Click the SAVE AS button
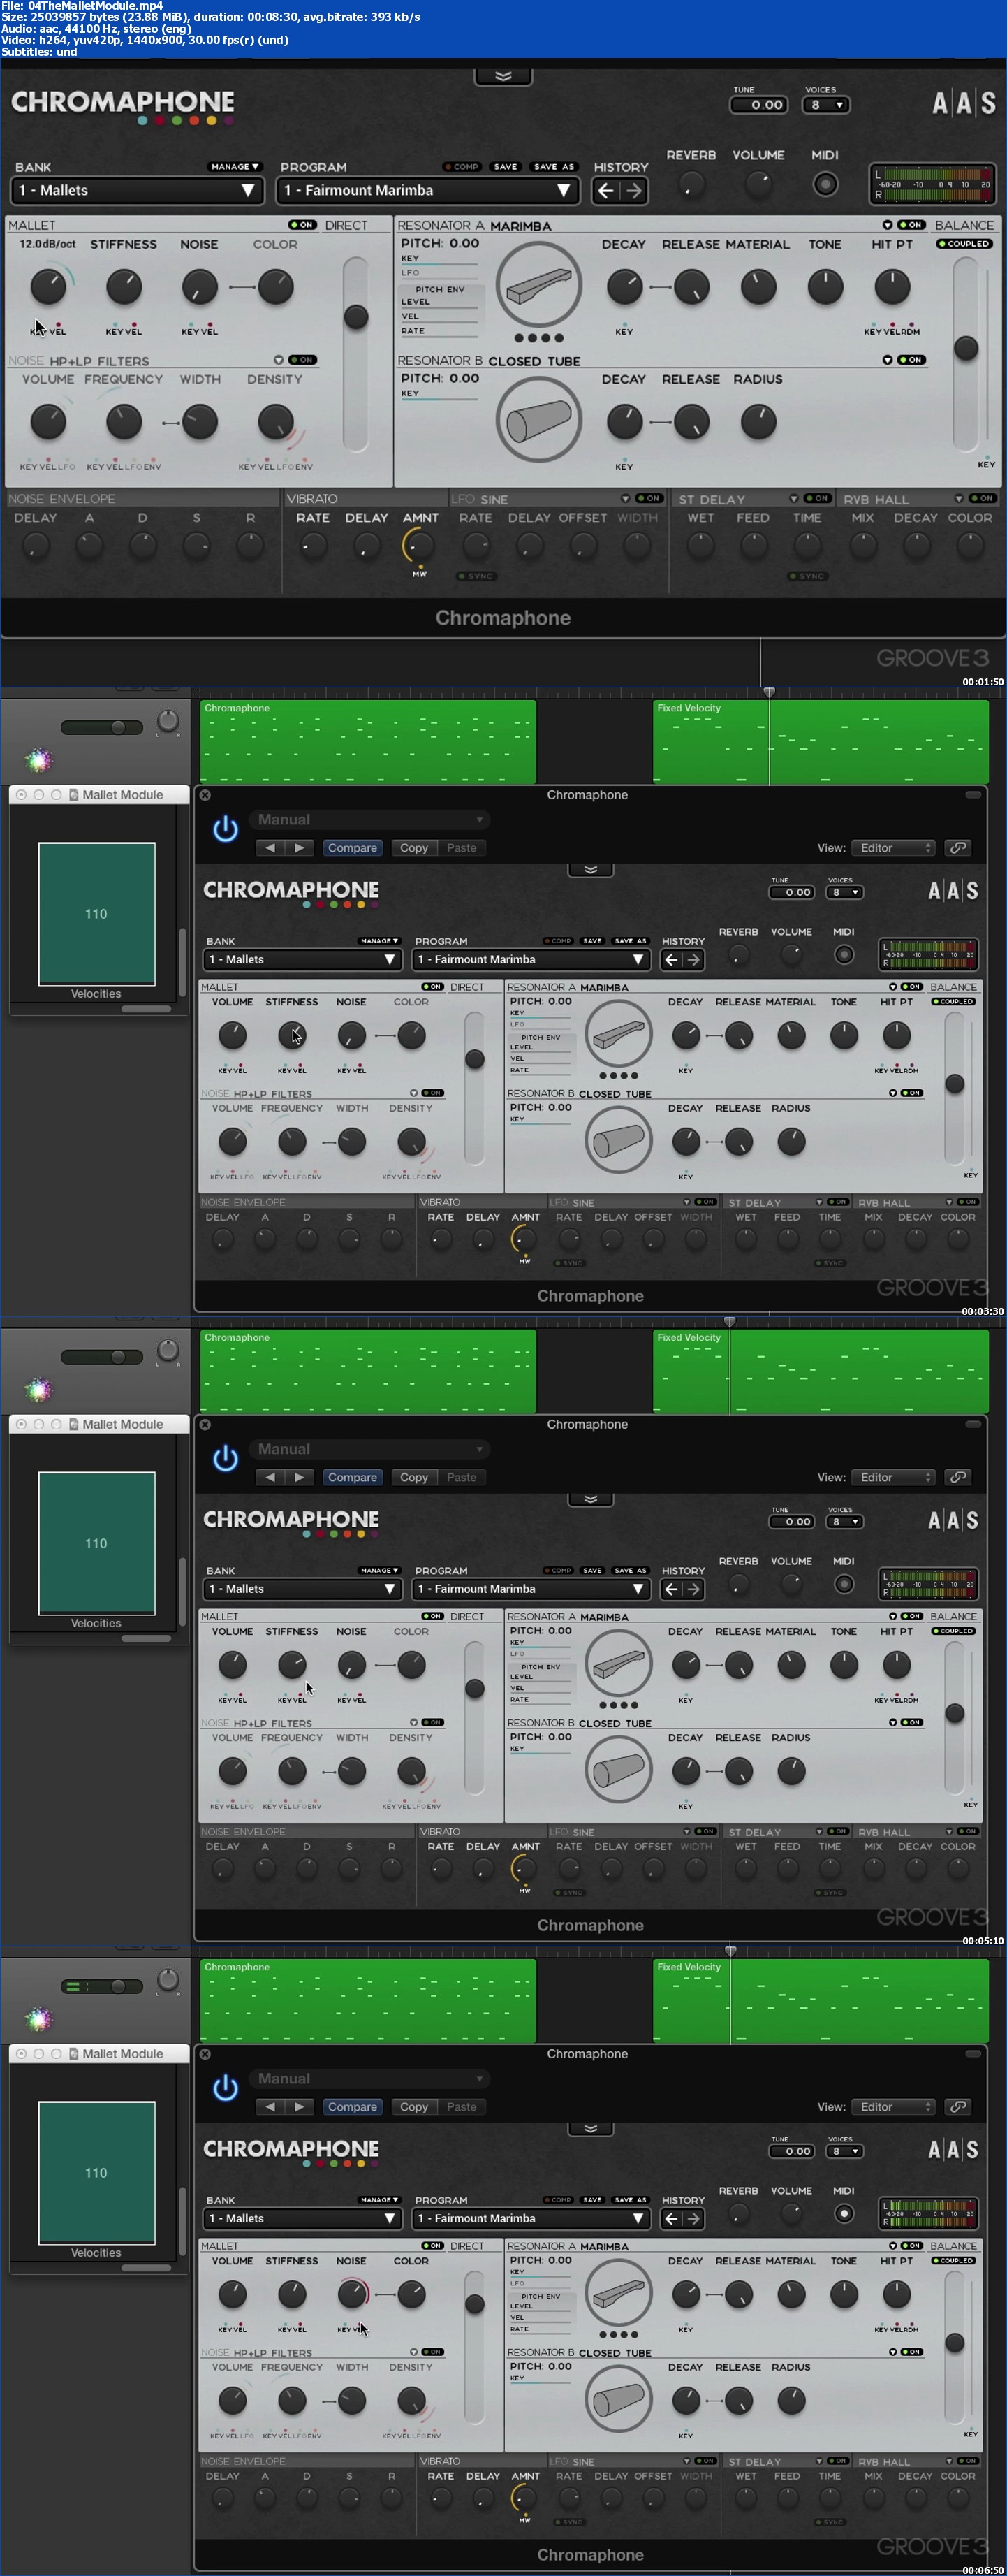Image resolution: width=1007 pixels, height=2576 pixels. pos(553,167)
